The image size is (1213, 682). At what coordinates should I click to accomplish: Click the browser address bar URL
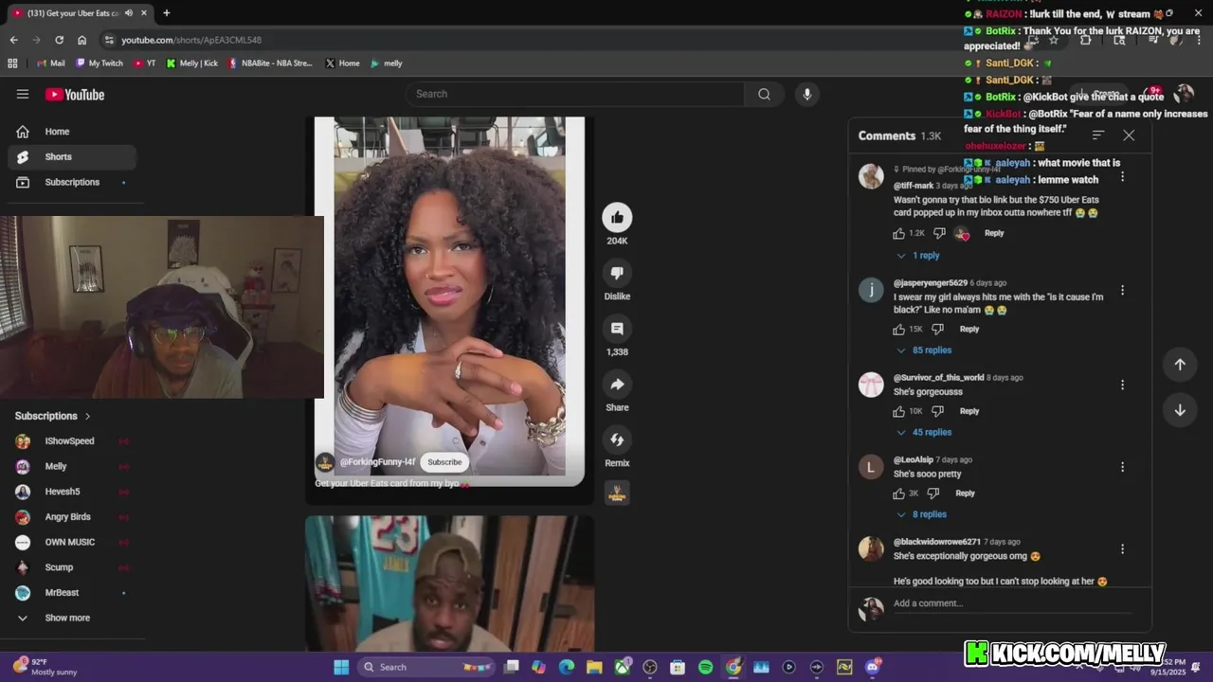pyautogui.click(x=191, y=40)
